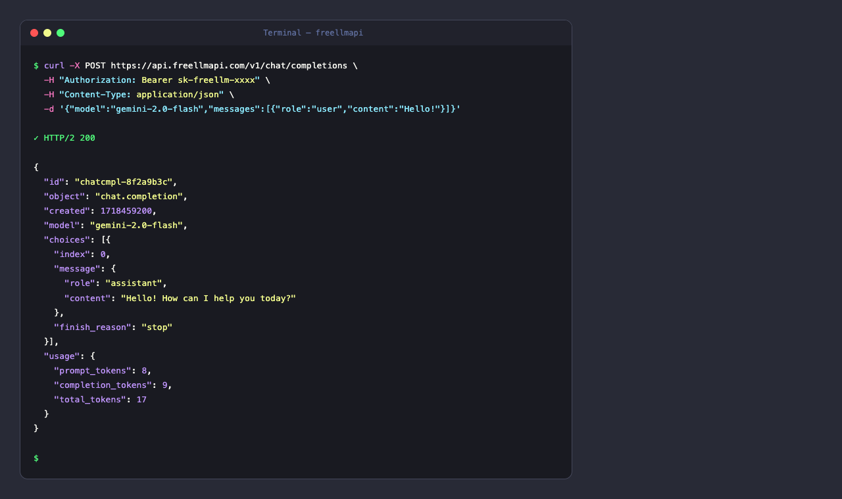Select the 'chat.completion' value
Image resolution: width=842 pixels, height=499 pixels.
[139, 197]
